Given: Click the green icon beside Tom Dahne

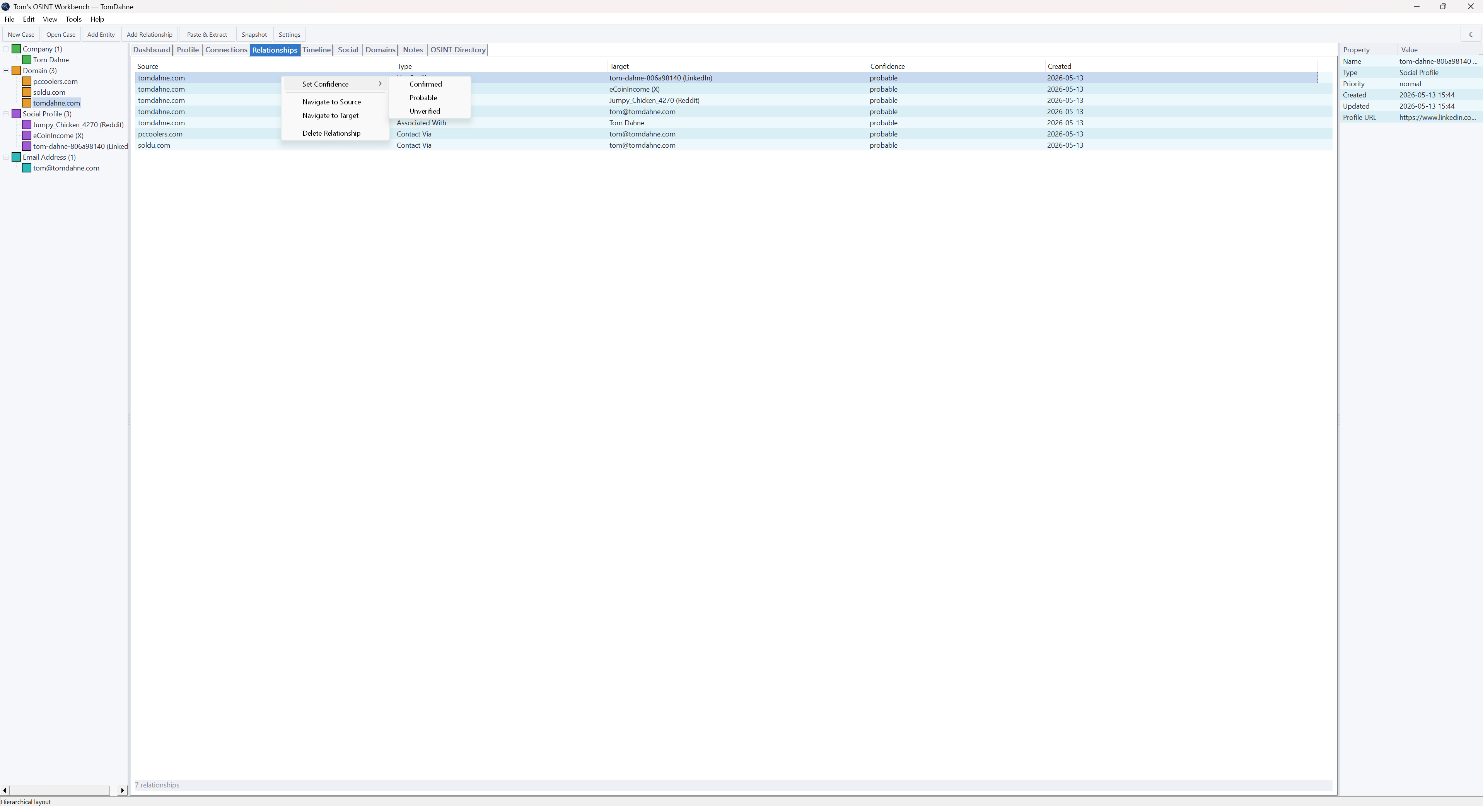Looking at the screenshot, I should pyautogui.click(x=26, y=60).
